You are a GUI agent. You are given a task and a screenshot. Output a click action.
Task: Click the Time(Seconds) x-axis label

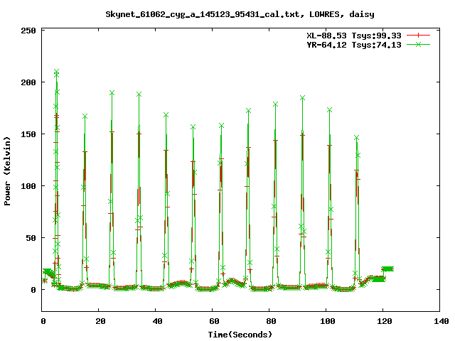pos(240,334)
